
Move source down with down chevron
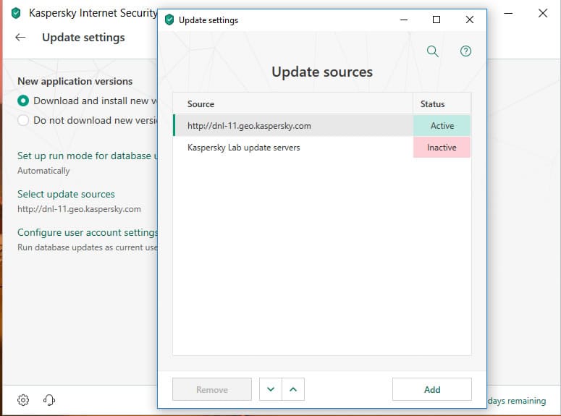[x=271, y=389]
